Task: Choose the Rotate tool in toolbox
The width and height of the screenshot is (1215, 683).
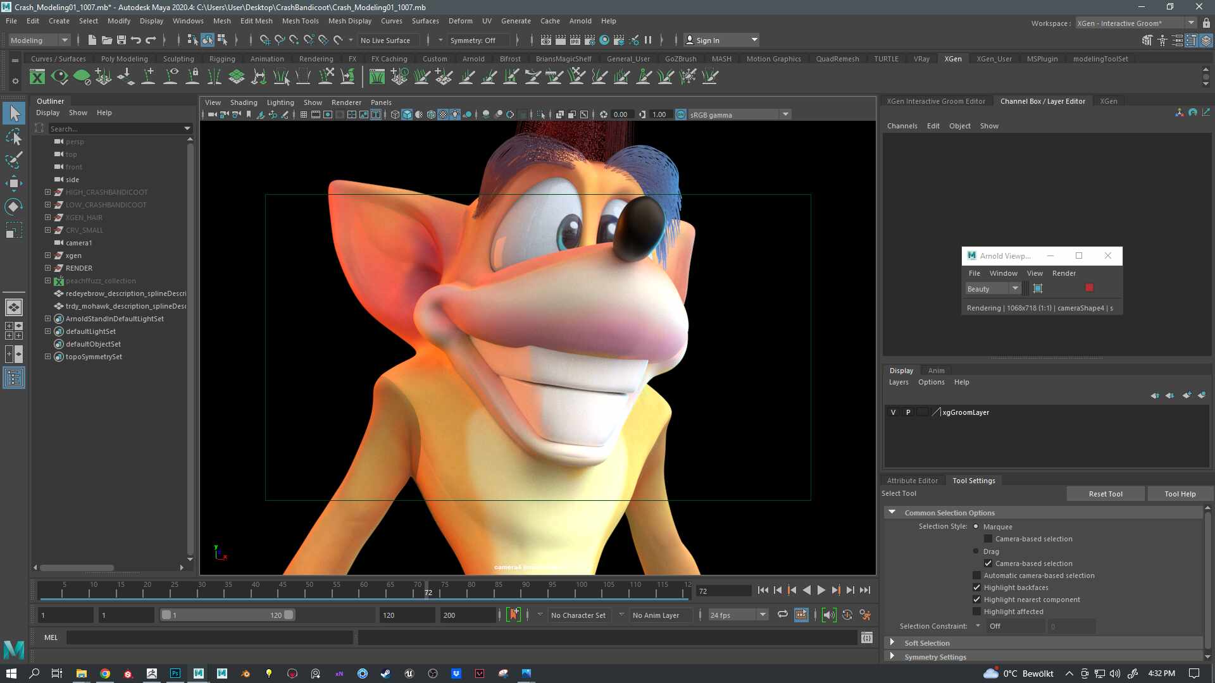Action: 14,207
